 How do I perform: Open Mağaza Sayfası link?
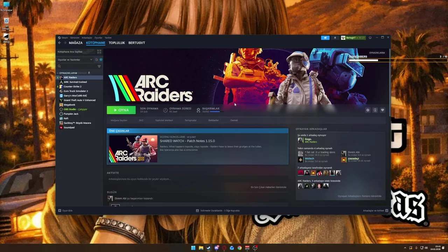(x=119, y=120)
